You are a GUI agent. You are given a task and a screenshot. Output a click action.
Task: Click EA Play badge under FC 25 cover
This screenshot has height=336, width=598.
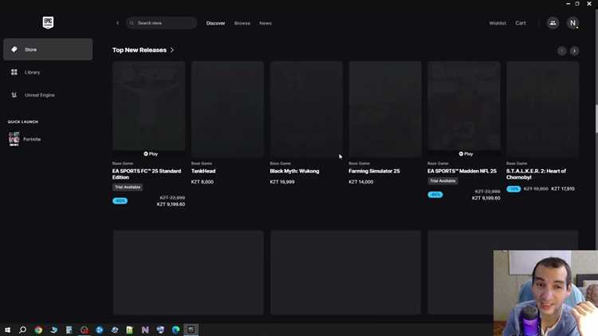pyautogui.click(x=151, y=154)
